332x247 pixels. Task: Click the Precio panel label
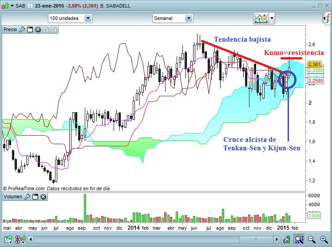coord(10,29)
